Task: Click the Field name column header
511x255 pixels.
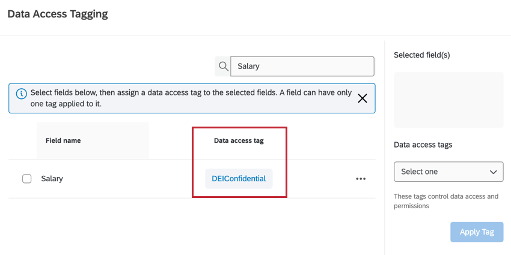Action: point(63,140)
